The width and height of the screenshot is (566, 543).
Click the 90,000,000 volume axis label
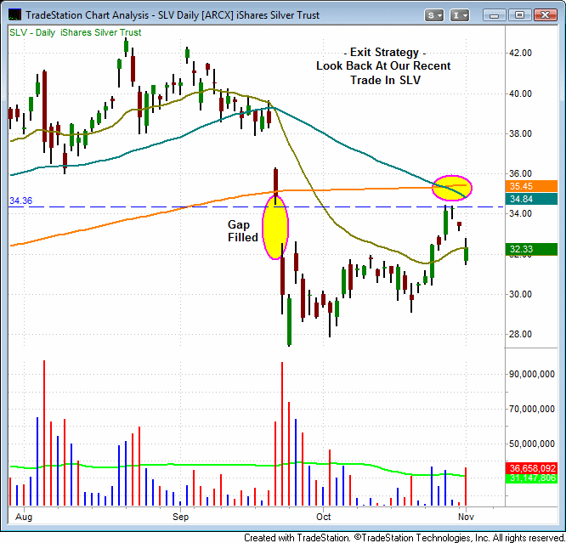[532, 375]
